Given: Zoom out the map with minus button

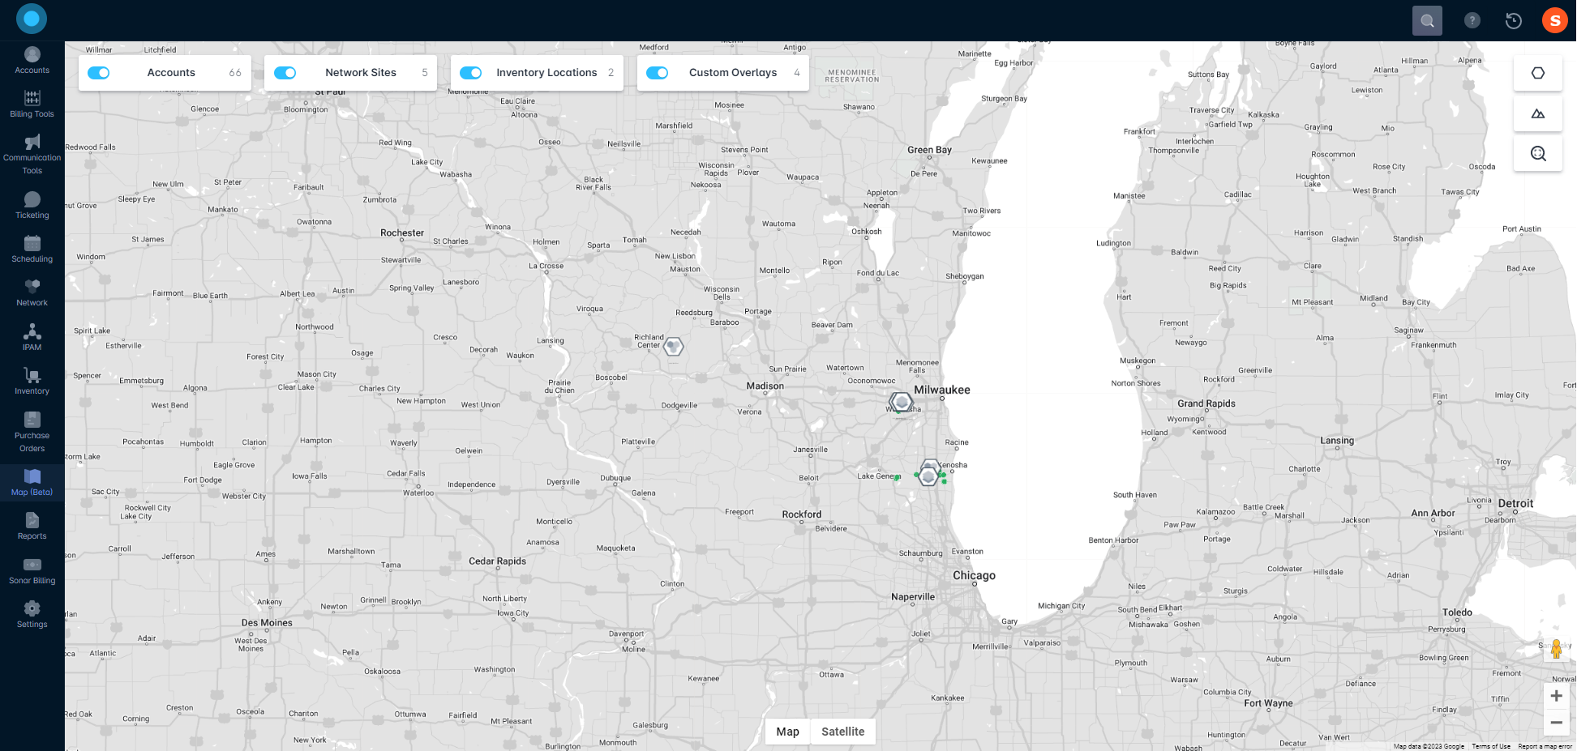Looking at the screenshot, I should [1556, 723].
